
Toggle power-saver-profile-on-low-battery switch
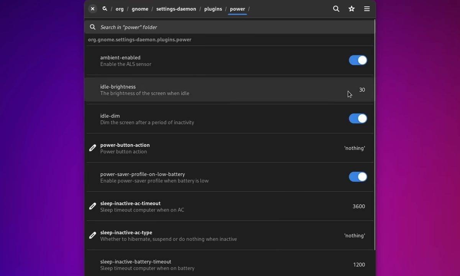358,177
